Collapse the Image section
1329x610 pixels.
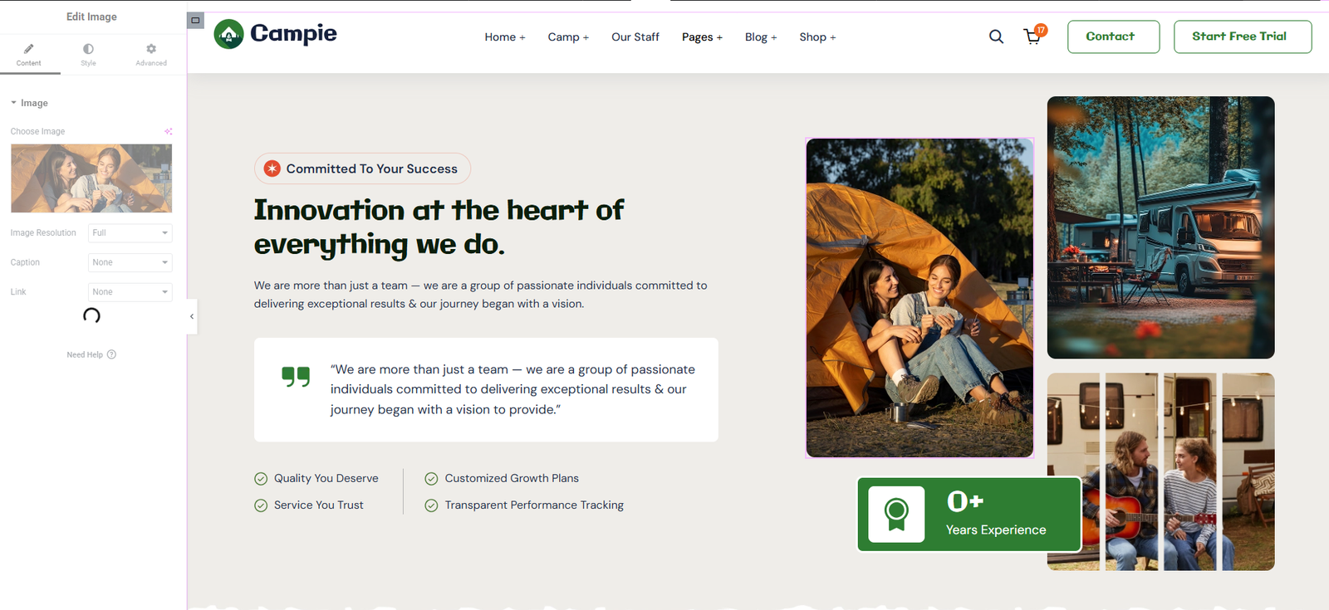(x=14, y=103)
